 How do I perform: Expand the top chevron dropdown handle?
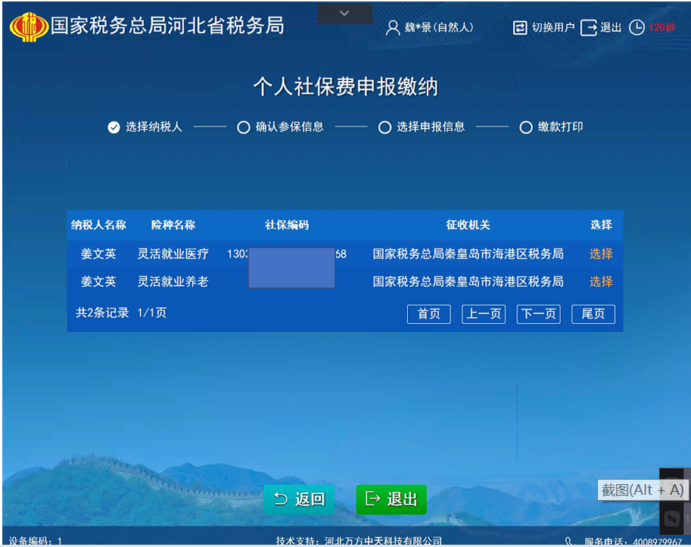coord(344,13)
